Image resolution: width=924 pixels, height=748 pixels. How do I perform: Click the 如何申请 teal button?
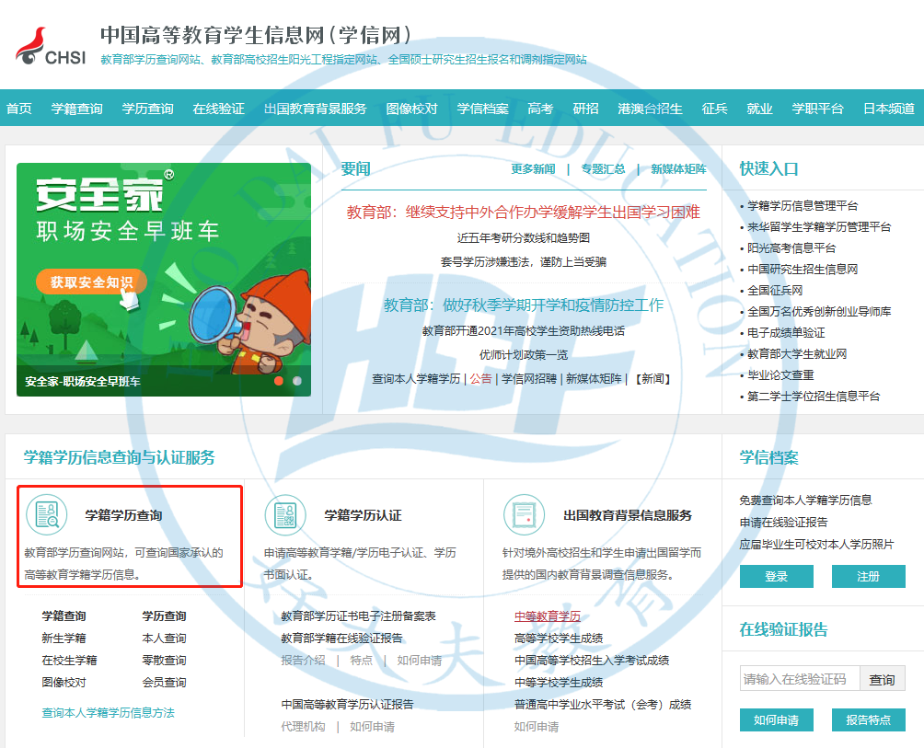(776, 719)
